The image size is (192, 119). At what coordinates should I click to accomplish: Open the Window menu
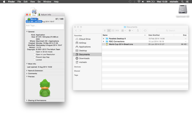(47, 2)
